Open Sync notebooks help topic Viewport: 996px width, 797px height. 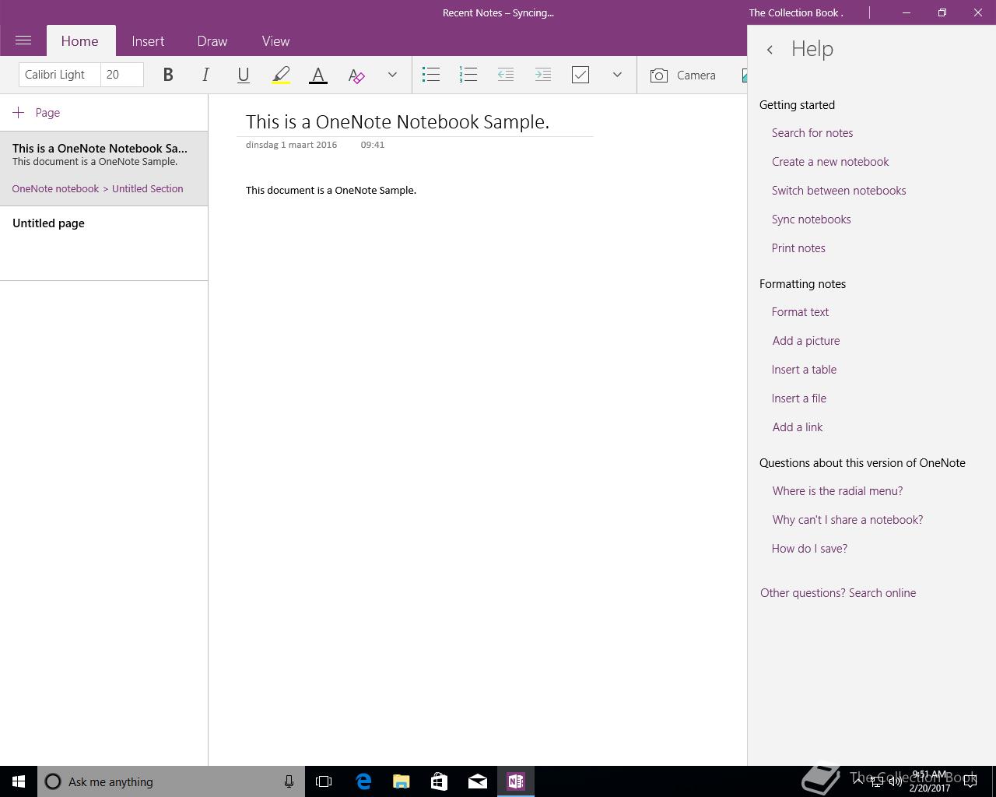click(811, 219)
